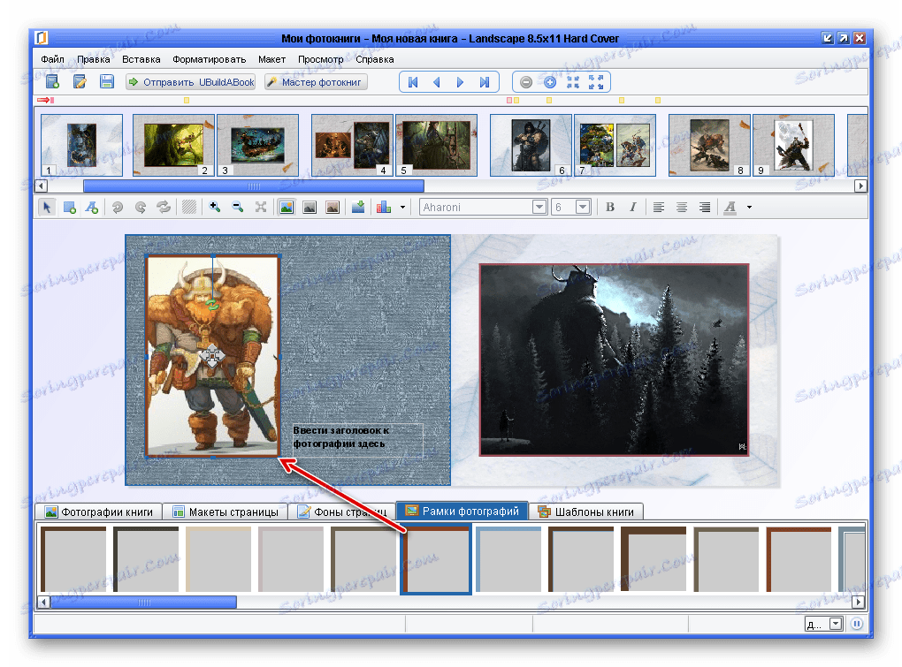
Task: Click the zoom out magnifier tool
Action: (237, 208)
